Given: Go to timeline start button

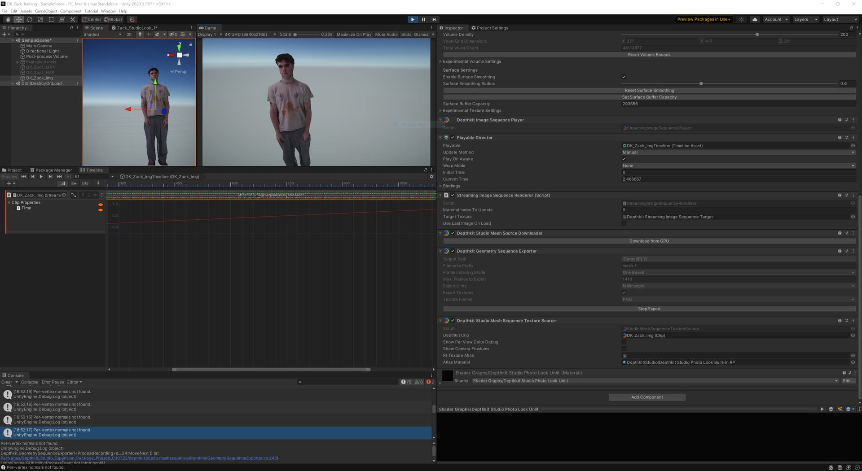Looking at the screenshot, I should pos(24,177).
